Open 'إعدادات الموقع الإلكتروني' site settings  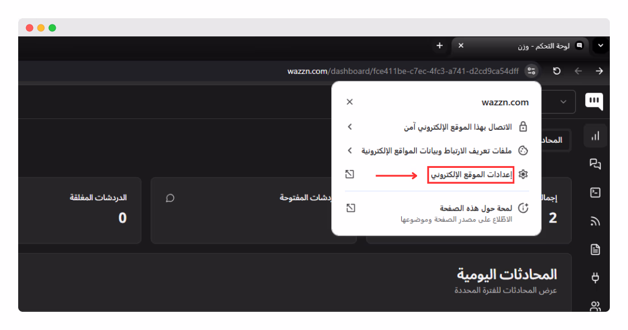tap(471, 175)
